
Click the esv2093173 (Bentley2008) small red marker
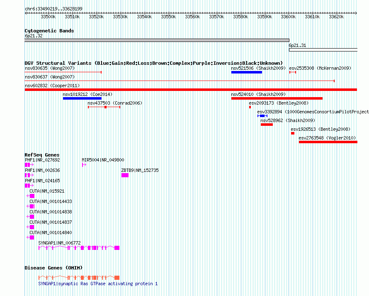pos(250,107)
